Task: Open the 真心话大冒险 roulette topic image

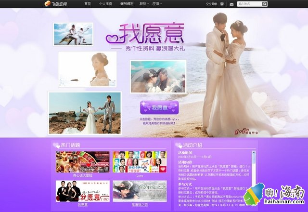Action: click(83, 162)
